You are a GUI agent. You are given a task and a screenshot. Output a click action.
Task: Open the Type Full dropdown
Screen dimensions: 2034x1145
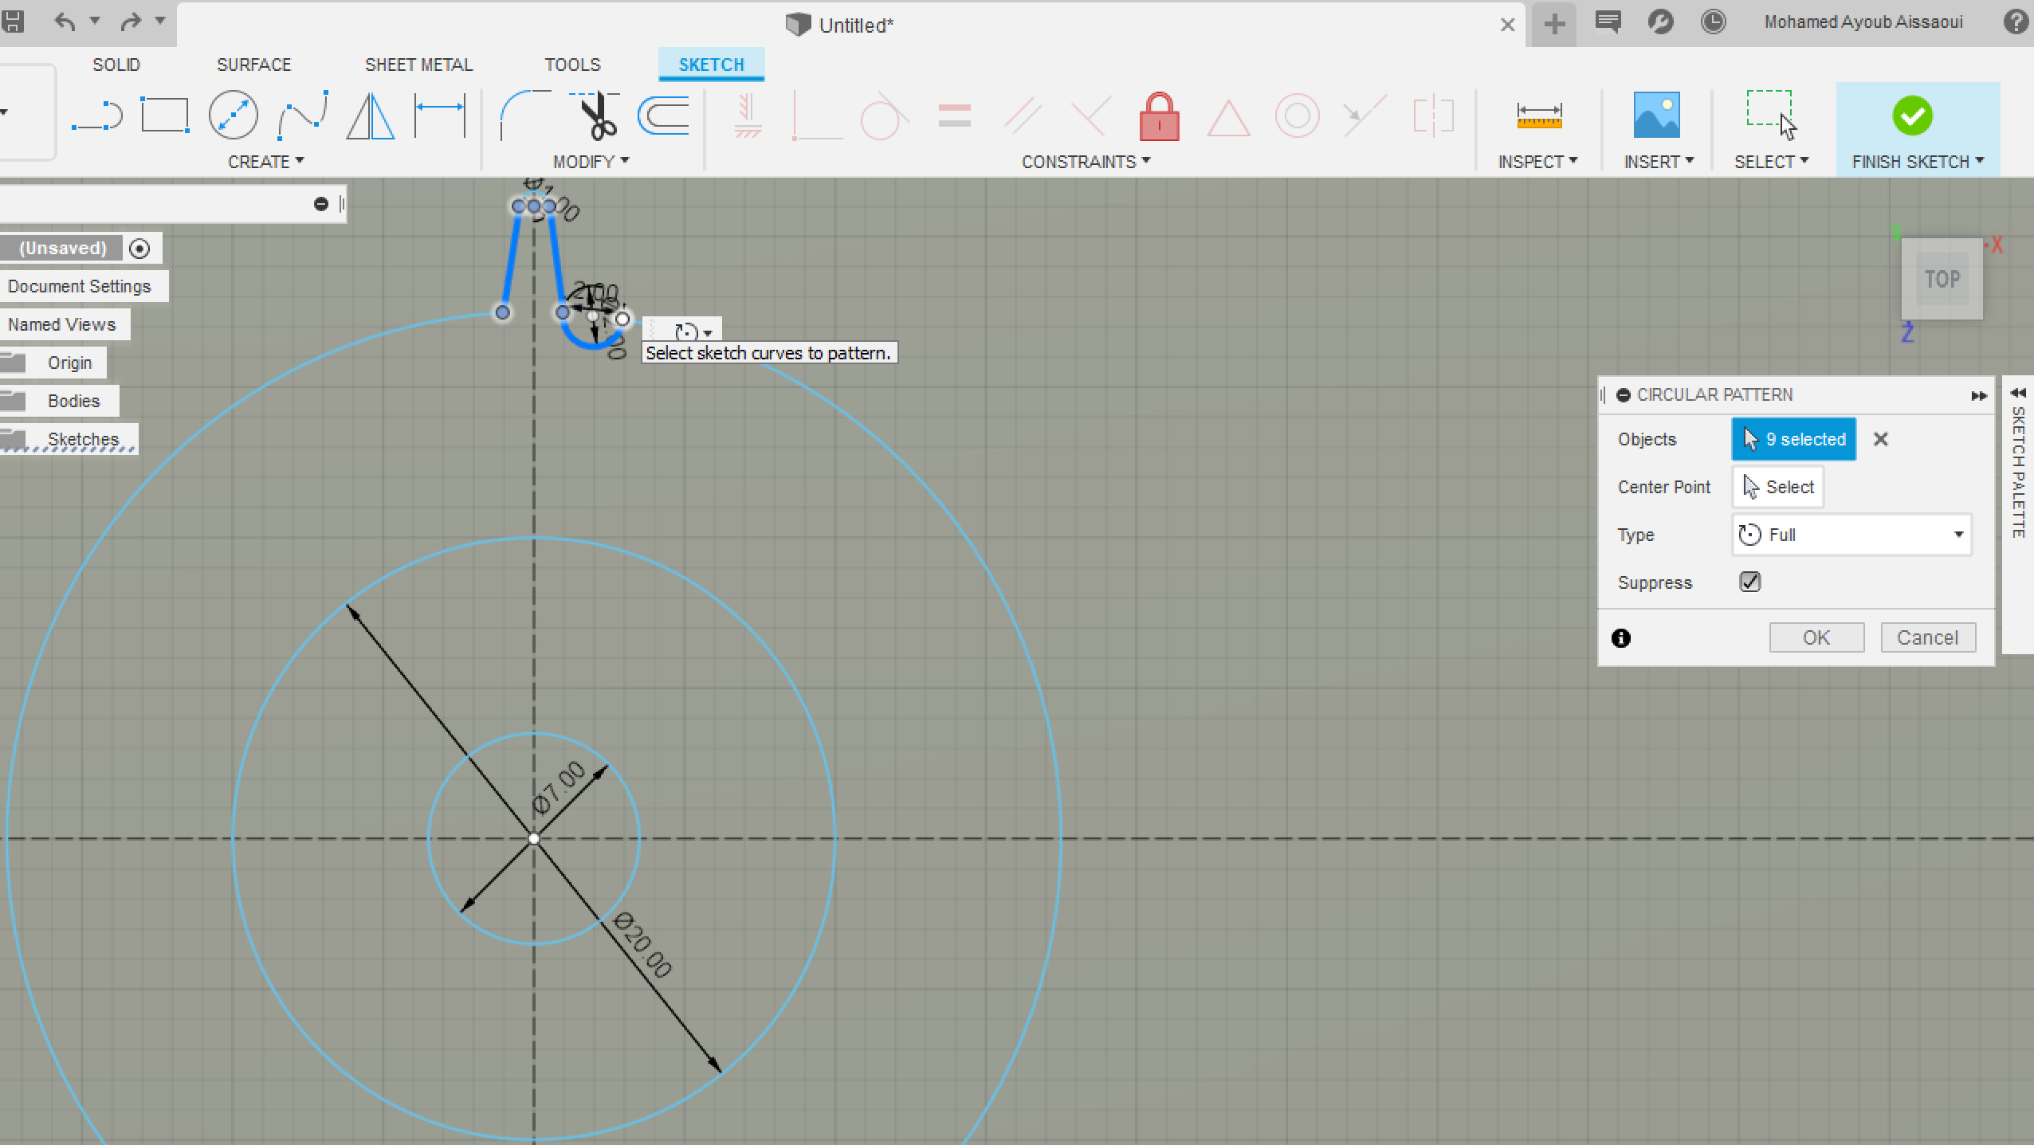(1851, 535)
